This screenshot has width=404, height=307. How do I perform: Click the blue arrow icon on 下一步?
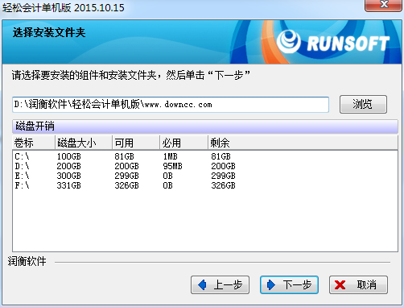tap(271, 284)
